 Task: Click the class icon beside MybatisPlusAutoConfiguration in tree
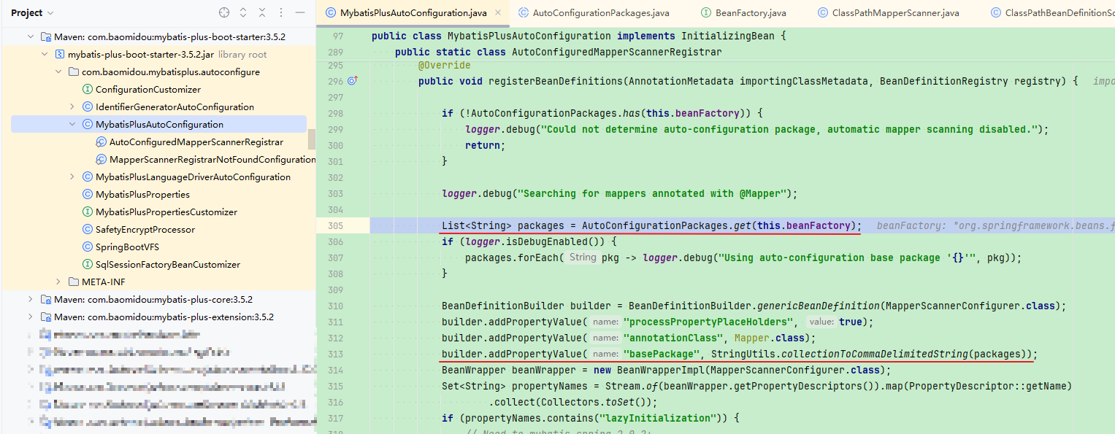tap(88, 125)
